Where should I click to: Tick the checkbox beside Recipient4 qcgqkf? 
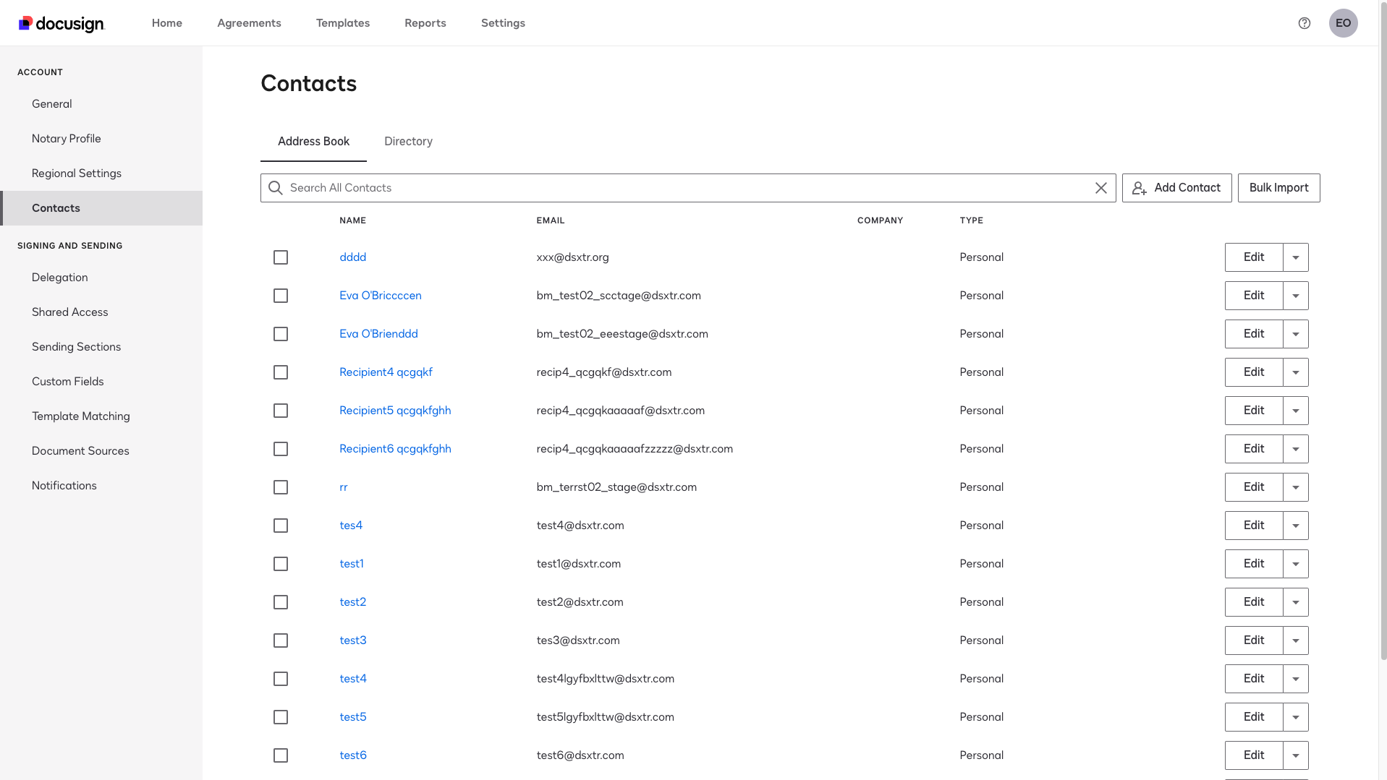click(281, 372)
